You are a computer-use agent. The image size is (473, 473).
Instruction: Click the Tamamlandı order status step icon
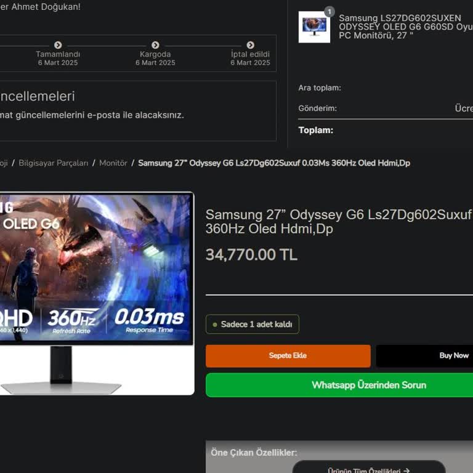click(x=58, y=45)
